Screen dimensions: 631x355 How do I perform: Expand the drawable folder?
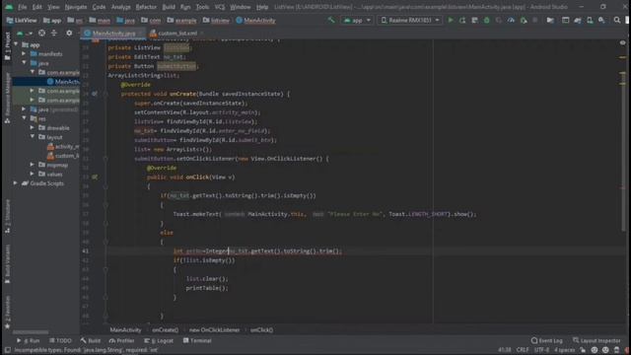click(x=33, y=127)
